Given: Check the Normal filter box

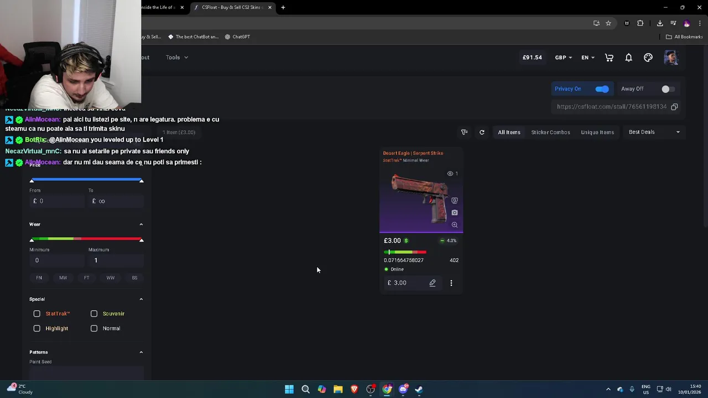Looking at the screenshot, I should pos(94,328).
